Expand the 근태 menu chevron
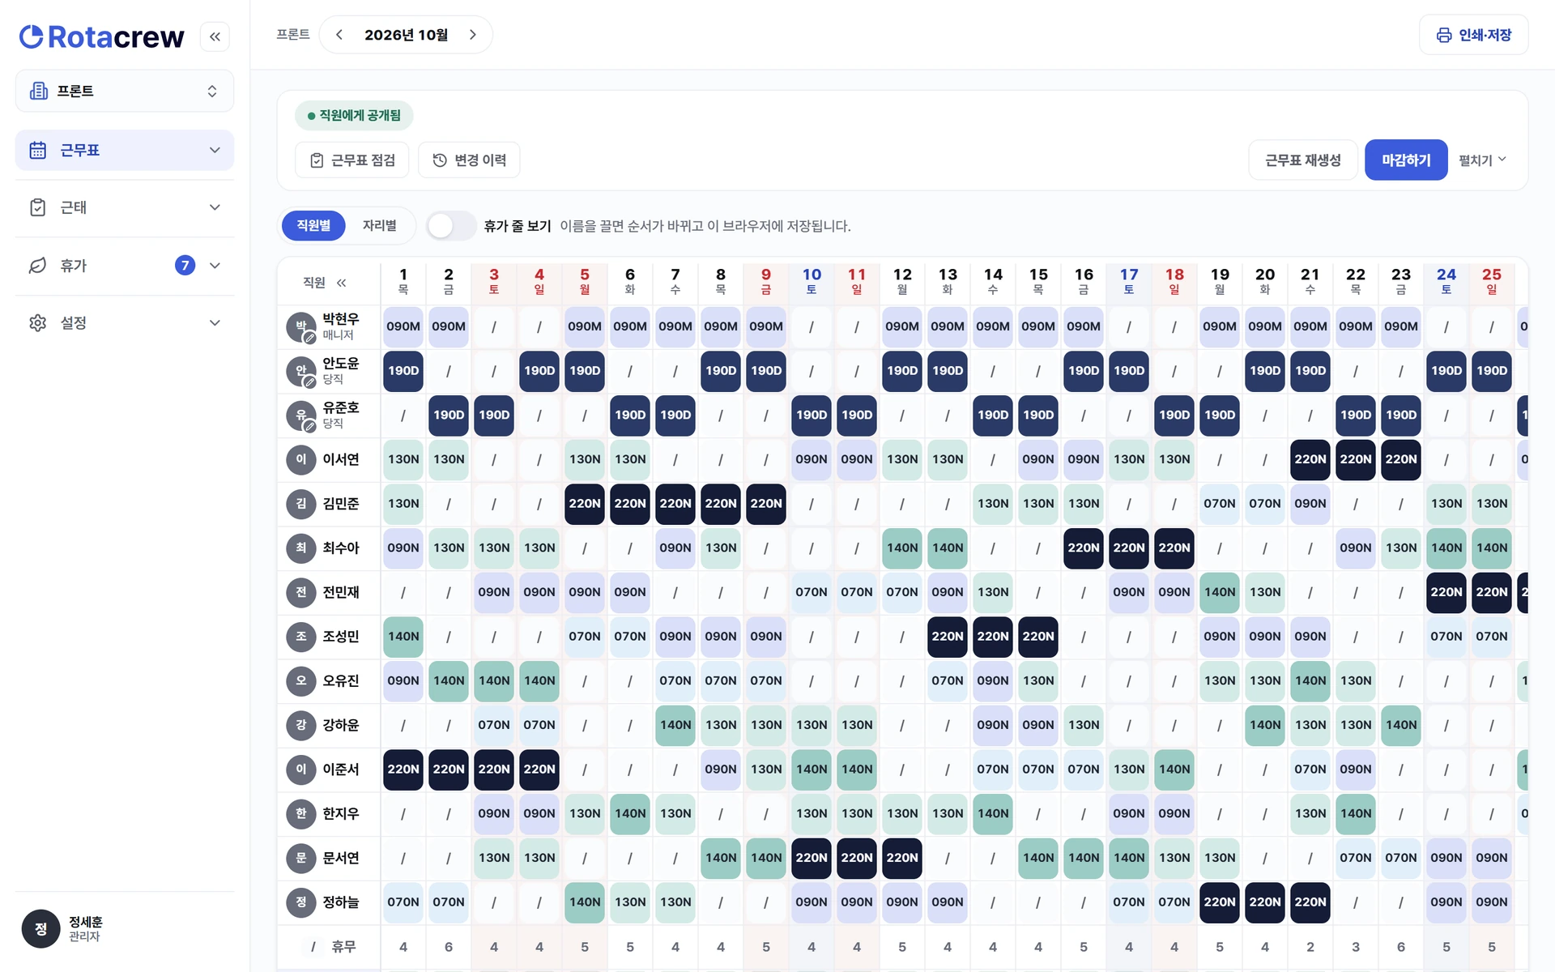1555x972 pixels. tap(215, 207)
